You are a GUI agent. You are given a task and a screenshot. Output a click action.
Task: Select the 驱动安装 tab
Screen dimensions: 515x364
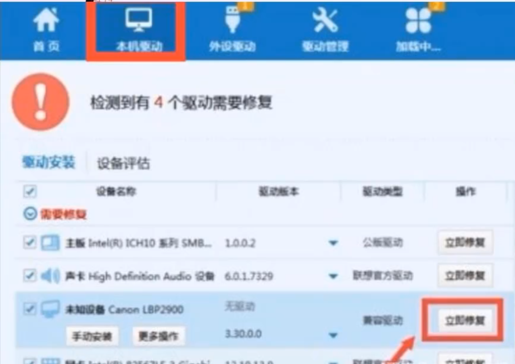[49, 163]
